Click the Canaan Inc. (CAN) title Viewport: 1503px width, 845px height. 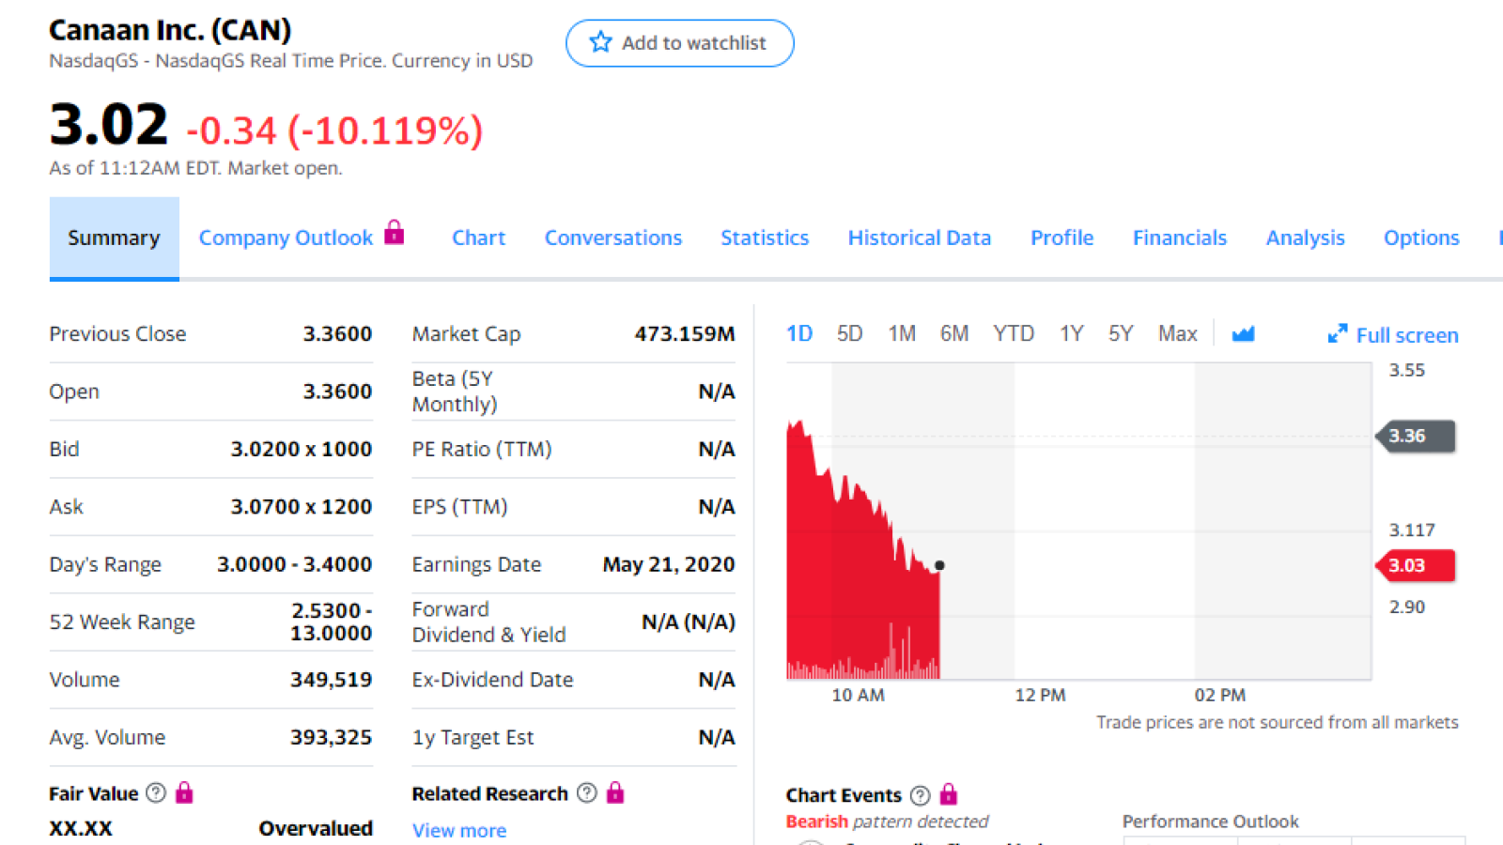170,30
